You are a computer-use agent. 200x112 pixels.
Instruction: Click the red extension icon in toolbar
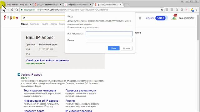187,10
